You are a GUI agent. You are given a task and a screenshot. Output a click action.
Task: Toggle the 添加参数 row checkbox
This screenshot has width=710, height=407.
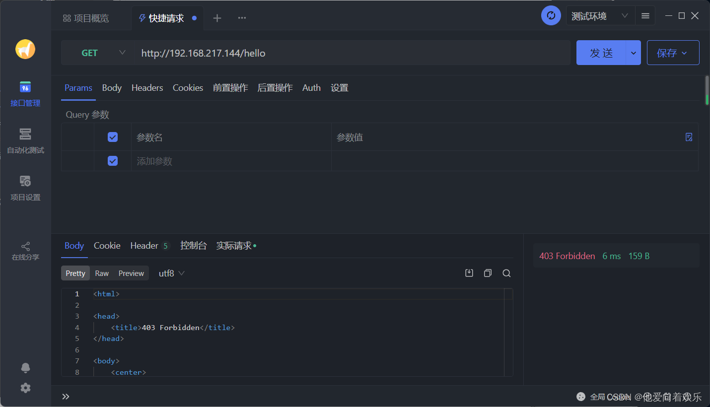tap(112, 161)
